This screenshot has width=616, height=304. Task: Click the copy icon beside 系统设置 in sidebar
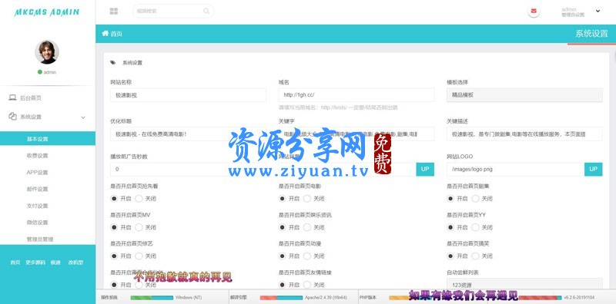(x=12, y=117)
